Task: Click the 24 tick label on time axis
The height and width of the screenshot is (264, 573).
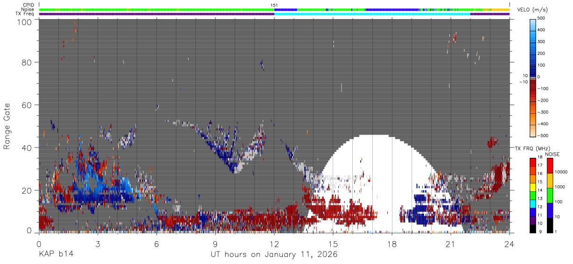Action: pyautogui.click(x=510, y=244)
